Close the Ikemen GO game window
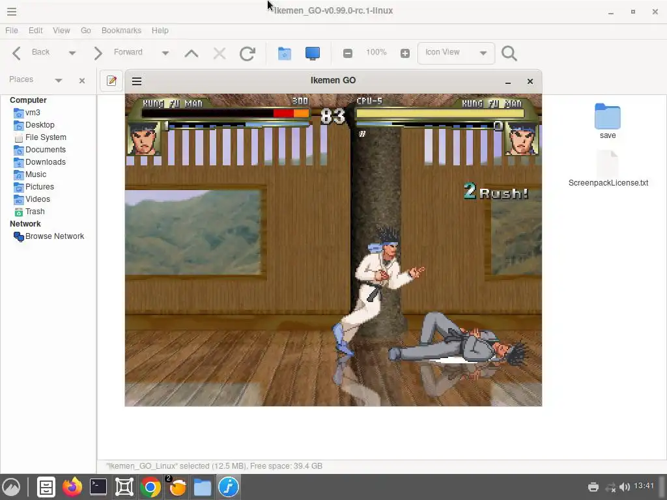Screen dimensions: 667x500 [530, 81]
